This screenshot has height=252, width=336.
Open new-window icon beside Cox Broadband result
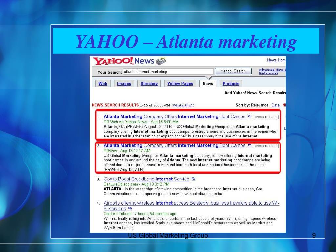[x=193, y=178]
